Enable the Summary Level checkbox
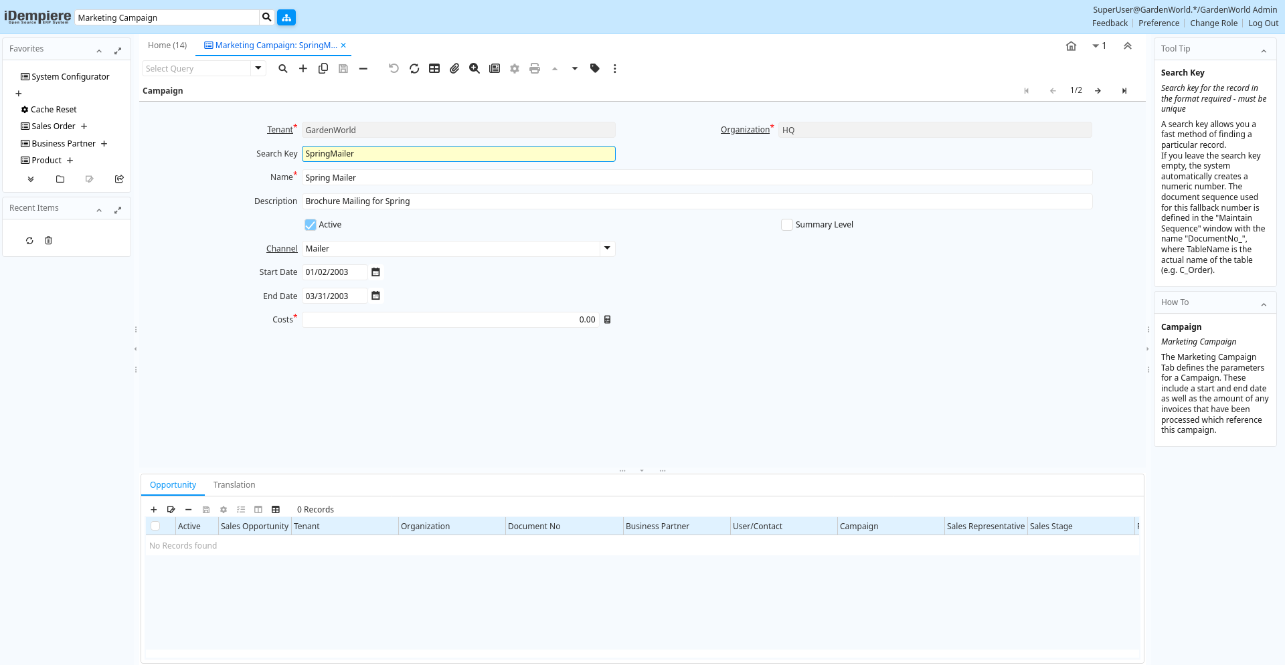 tap(787, 225)
